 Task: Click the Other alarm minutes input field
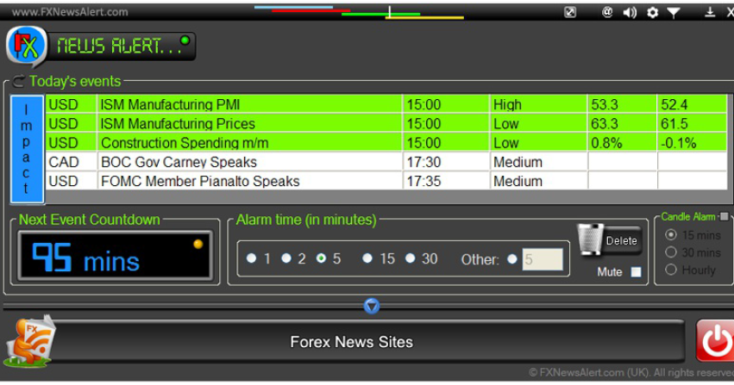[543, 259]
